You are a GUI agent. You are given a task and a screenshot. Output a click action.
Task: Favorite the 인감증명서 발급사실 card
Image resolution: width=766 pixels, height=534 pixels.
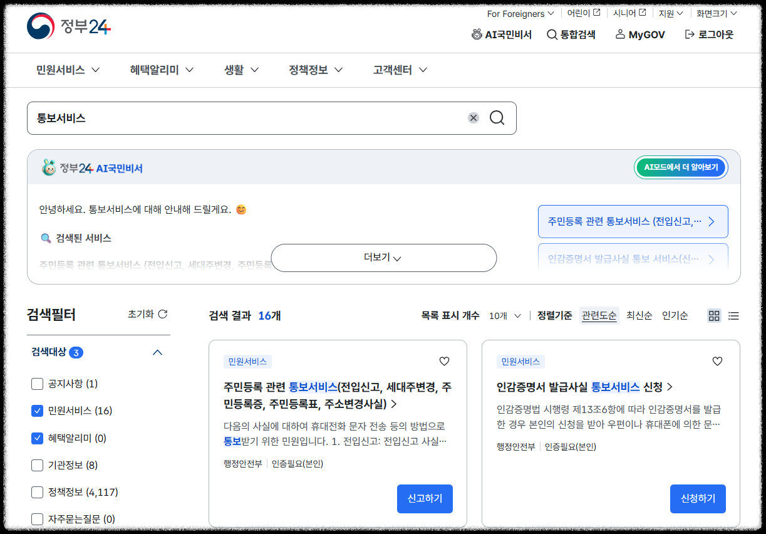[718, 361]
